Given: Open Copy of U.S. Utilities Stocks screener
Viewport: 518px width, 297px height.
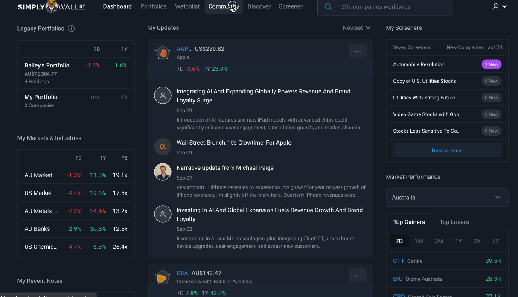Looking at the screenshot, I should tap(424, 81).
